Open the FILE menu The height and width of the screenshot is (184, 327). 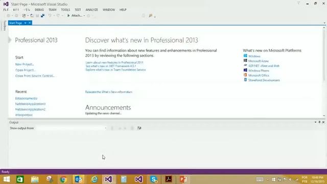[6, 10]
